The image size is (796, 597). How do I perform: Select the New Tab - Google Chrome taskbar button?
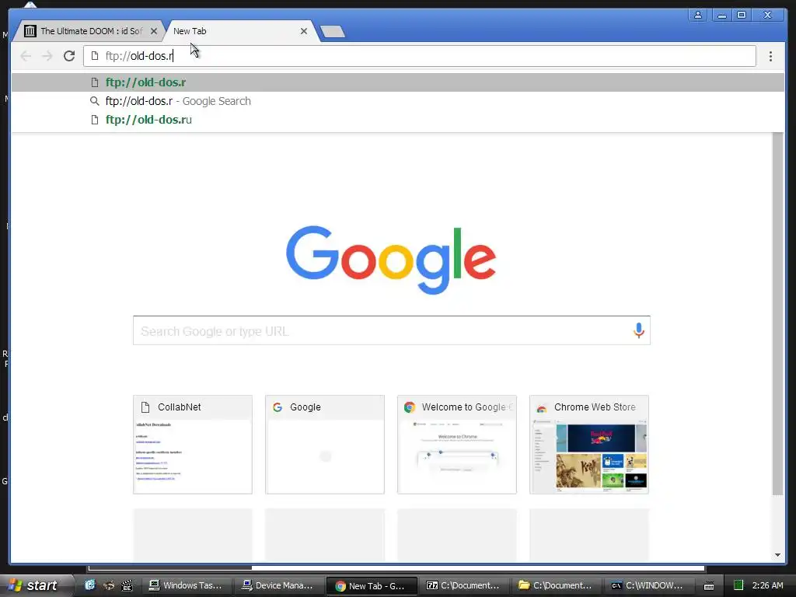[371, 585]
